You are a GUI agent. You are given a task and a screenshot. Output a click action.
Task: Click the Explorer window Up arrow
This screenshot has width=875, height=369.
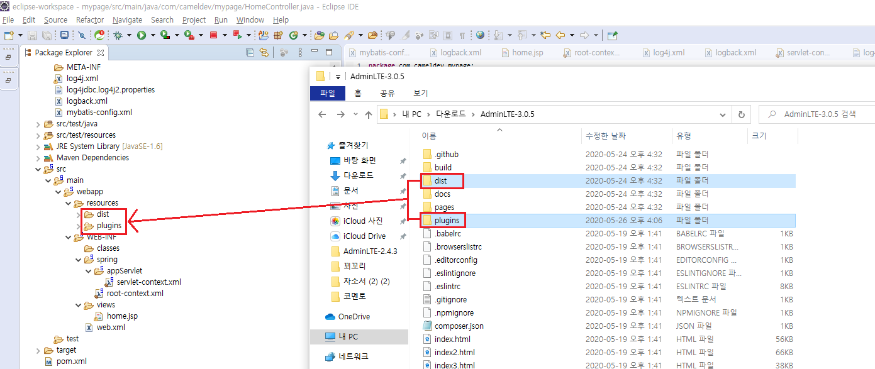point(369,114)
